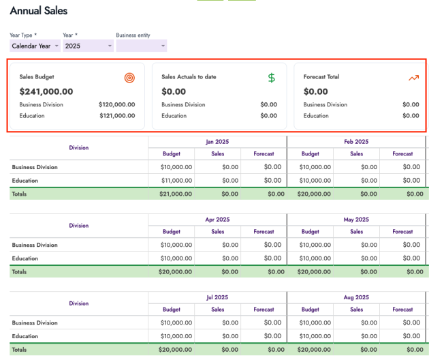Click the Division header in the first table
The width and height of the screenshot is (429, 360).
coord(78,147)
